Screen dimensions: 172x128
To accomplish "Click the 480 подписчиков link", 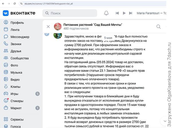I will (76, 29).
